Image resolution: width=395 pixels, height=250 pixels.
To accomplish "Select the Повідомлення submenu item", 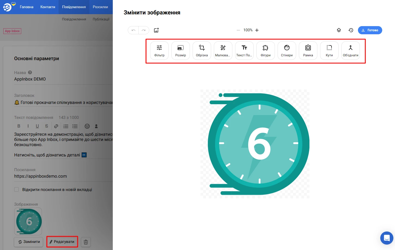I will click(x=74, y=19).
